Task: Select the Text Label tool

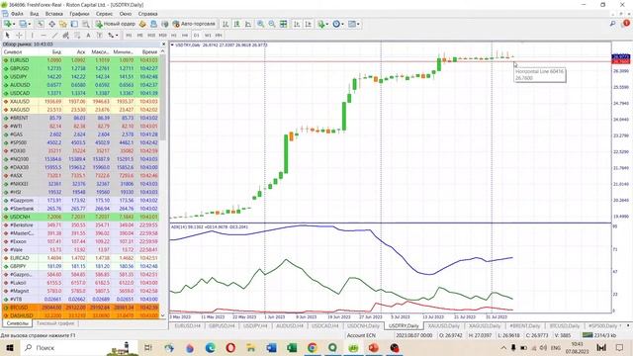Action: click(x=99, y=36)
